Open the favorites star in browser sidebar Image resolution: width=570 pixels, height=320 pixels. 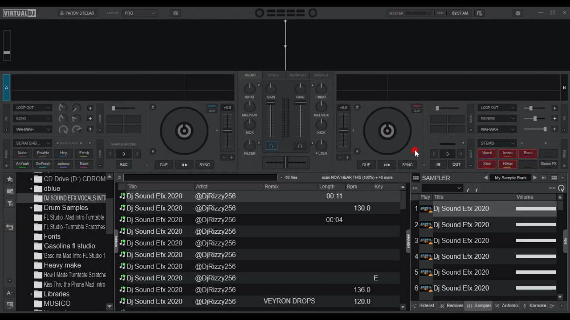pos(10,179)
